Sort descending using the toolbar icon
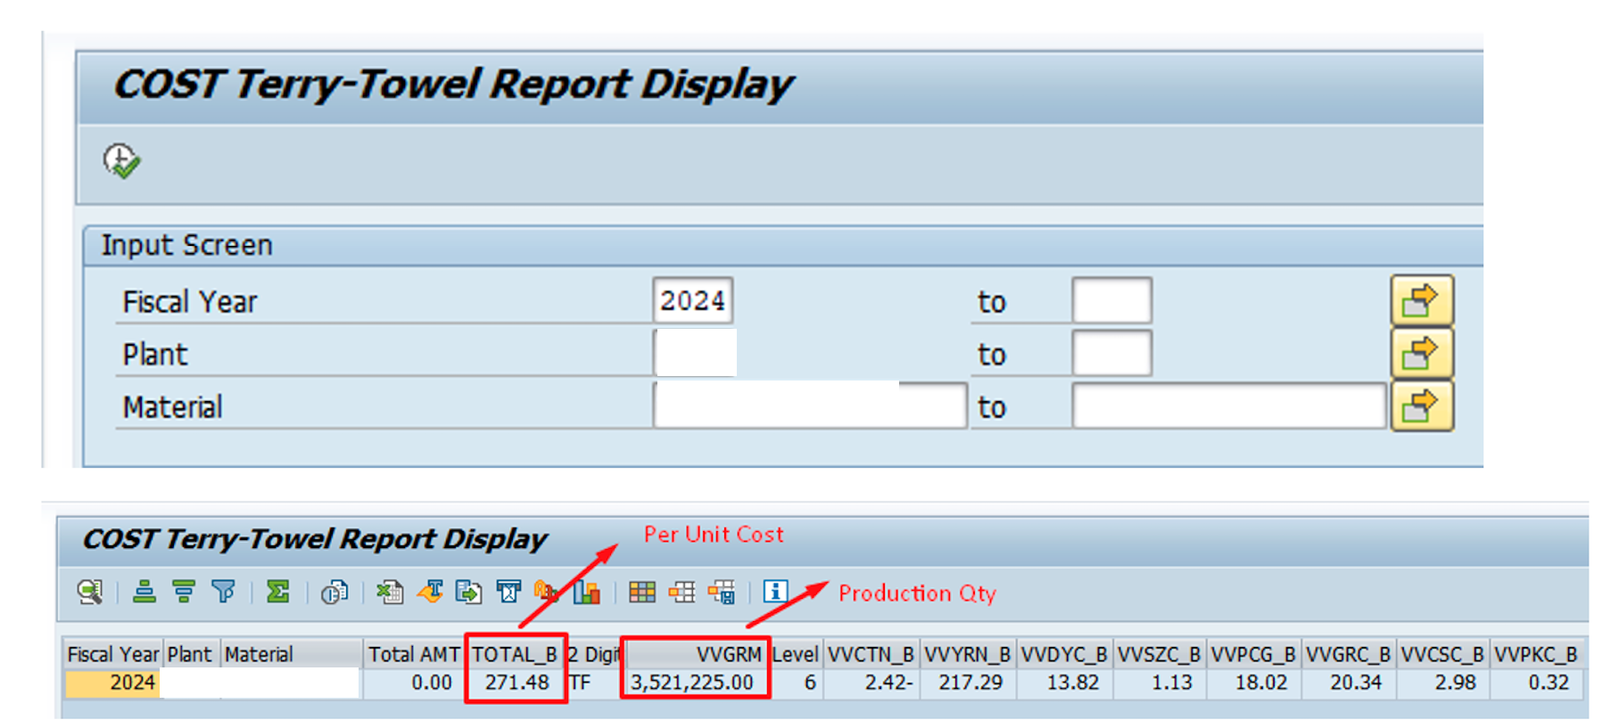Screen dimensions: 1602x720 point(185,592)
